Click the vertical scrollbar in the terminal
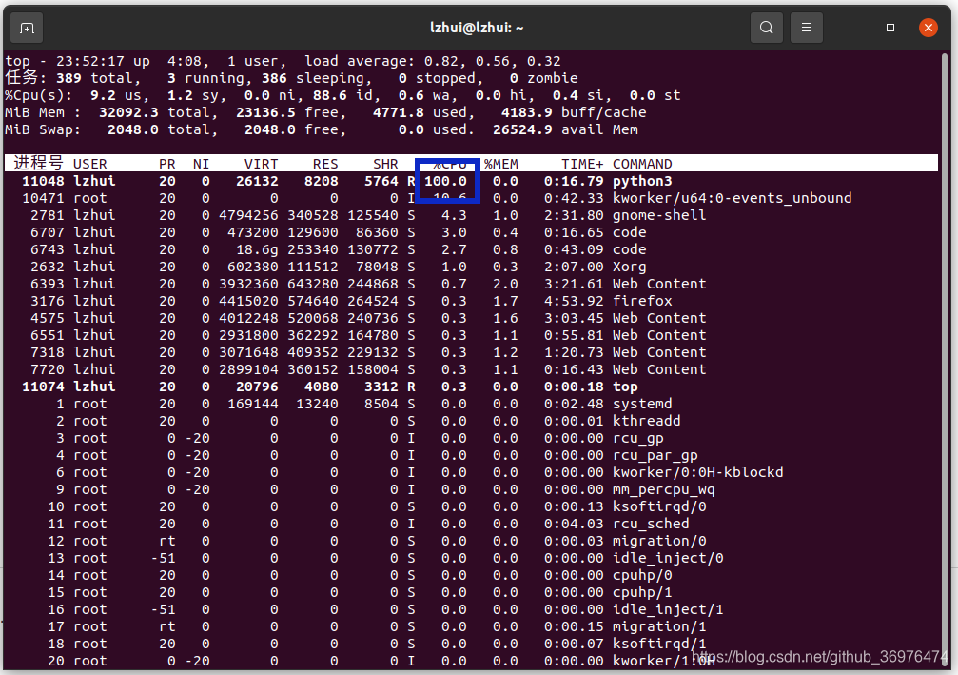958x675 pixels. (946, 361)
